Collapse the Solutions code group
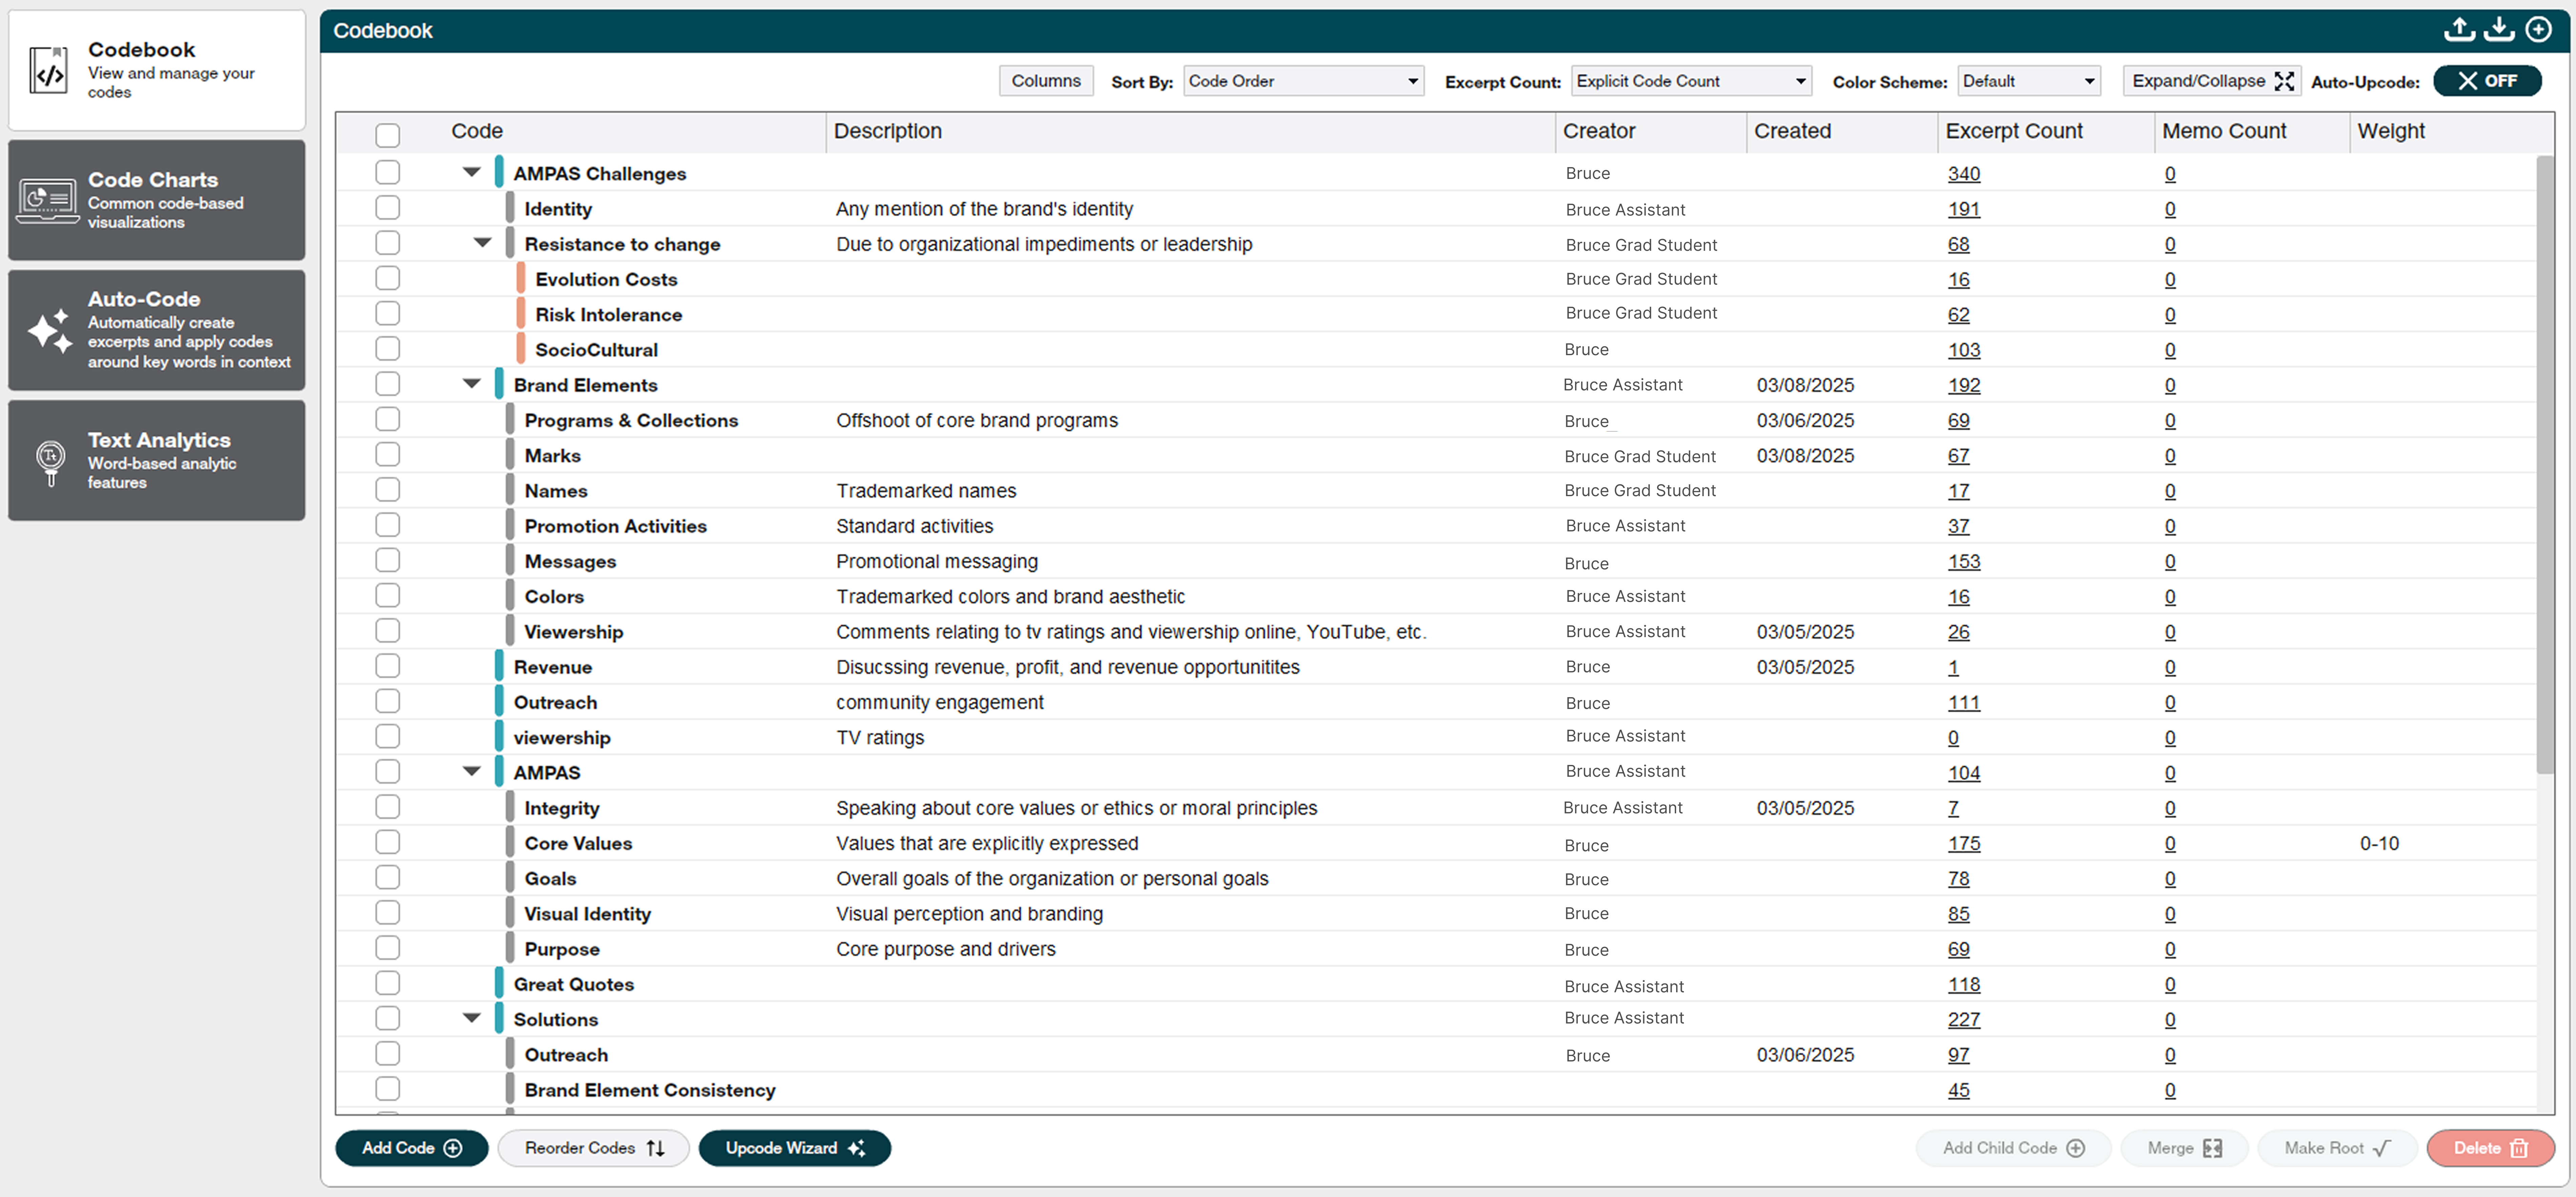2576x1197 pixels. pos(472,1018)
